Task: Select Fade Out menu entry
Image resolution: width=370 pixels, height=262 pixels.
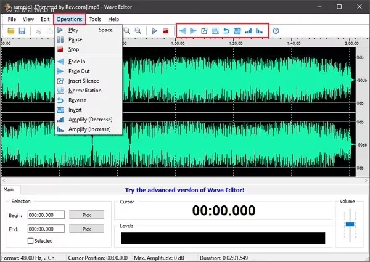Action: click(88, 72)
